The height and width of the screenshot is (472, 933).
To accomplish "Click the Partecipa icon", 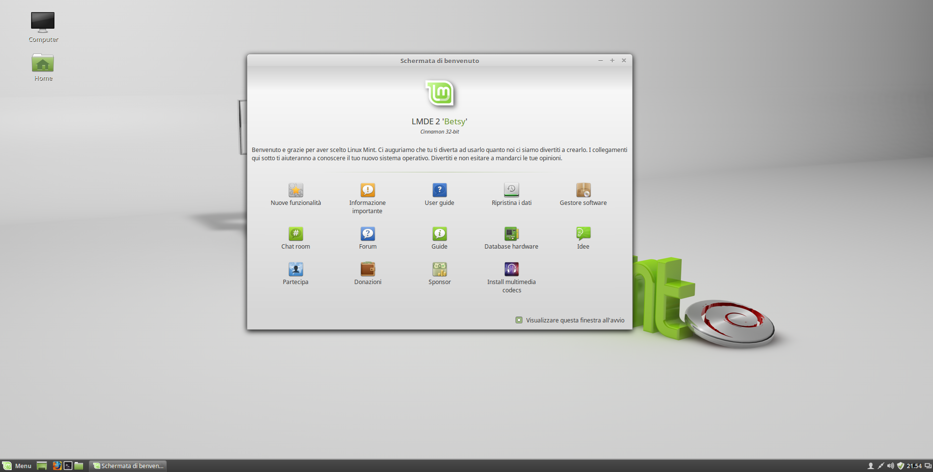I will [x=295, y=269].
